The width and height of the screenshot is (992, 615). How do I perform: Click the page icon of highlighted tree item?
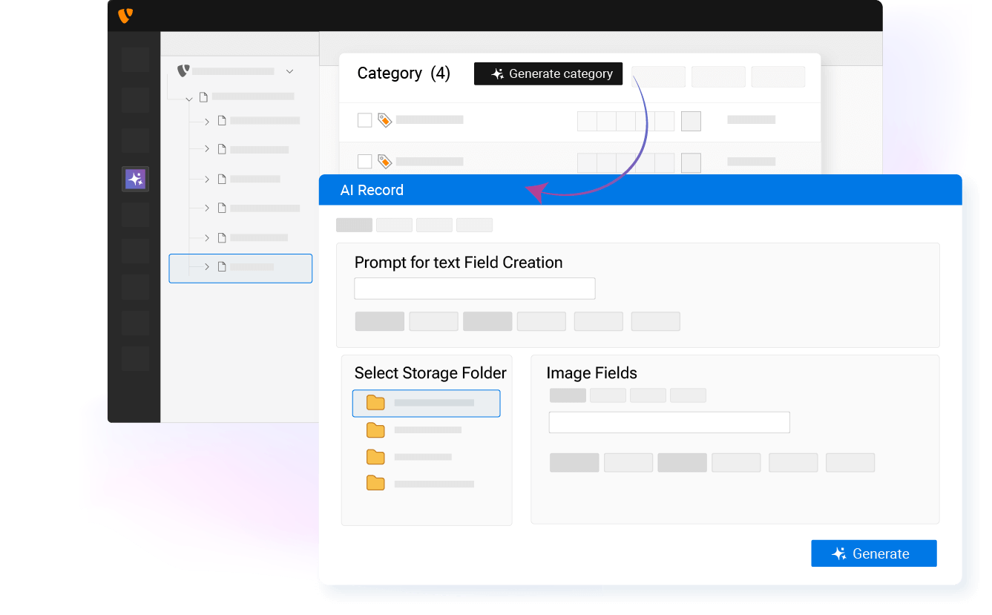point(221,267)
